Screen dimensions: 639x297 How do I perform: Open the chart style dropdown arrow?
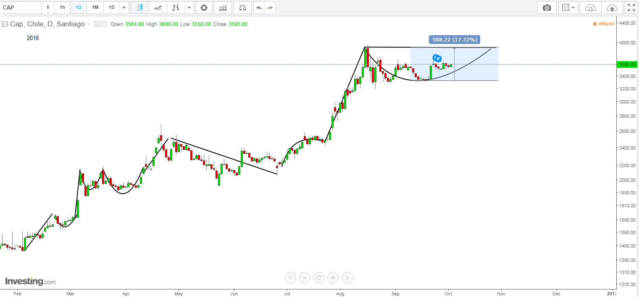[x=189, y=8]
